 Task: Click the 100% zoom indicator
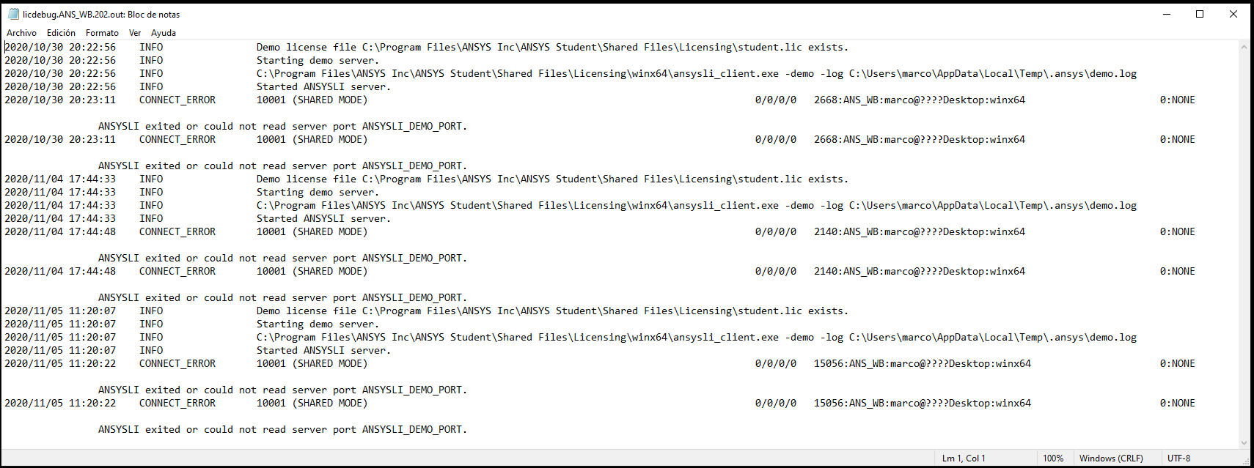point(1053,458)
